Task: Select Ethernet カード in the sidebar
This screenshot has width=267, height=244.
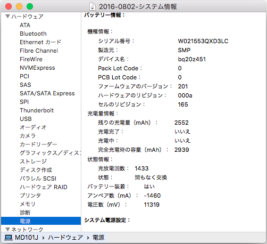Action: pos(40,42)
